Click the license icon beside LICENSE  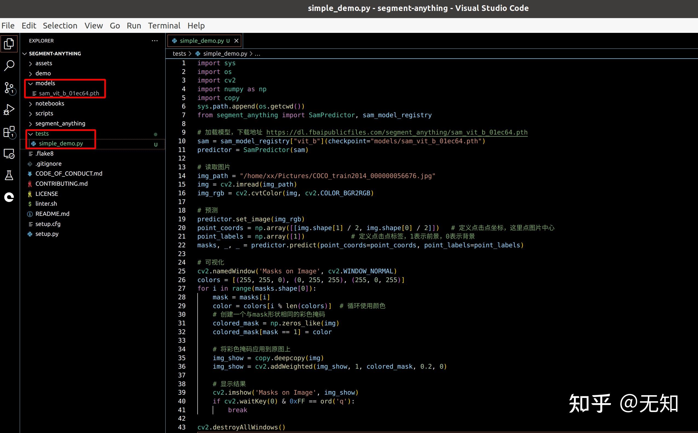tap(30, 194)
